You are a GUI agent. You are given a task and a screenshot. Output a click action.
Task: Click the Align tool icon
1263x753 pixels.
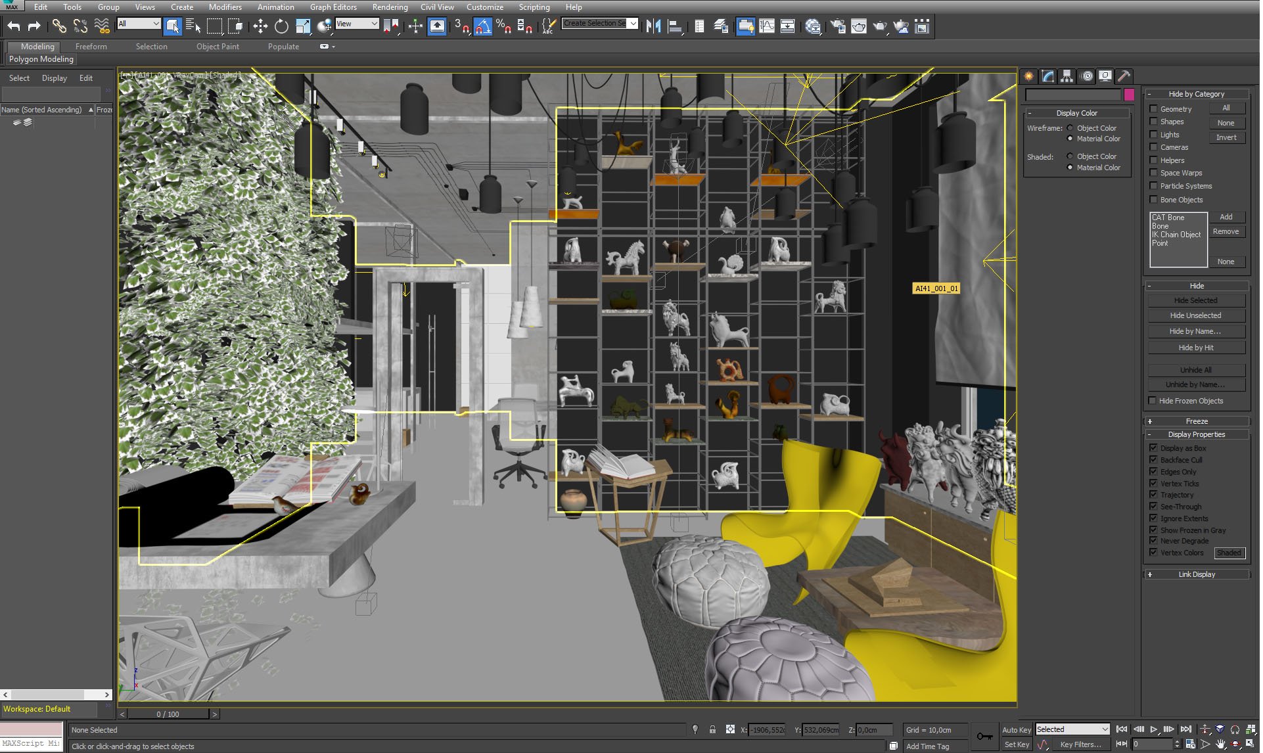pyautogui.click(x=674, y=26)
